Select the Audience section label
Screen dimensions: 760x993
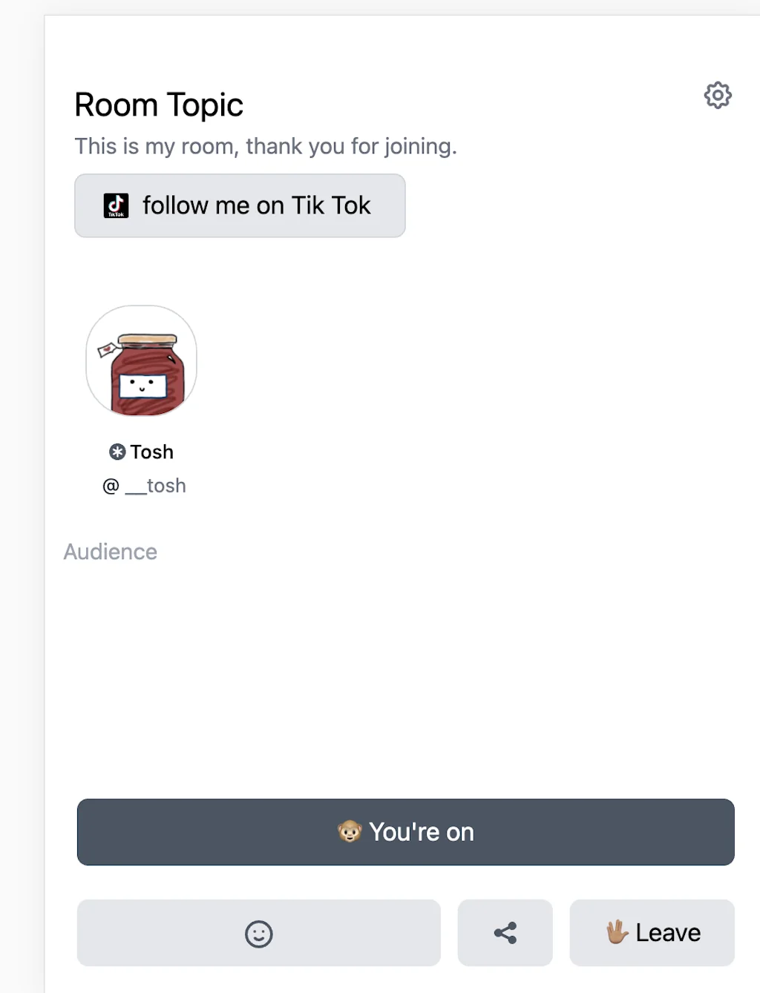[110, 551]
